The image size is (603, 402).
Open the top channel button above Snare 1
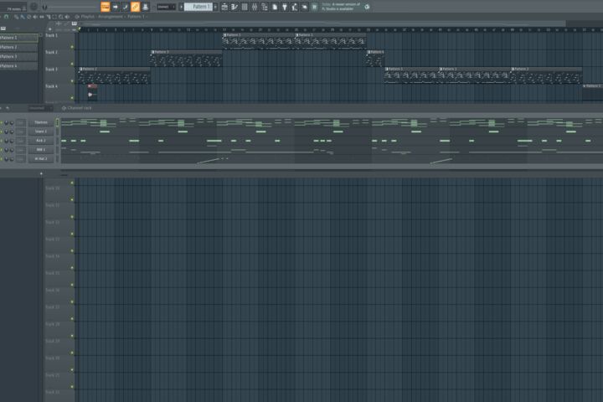click(41, 122)
